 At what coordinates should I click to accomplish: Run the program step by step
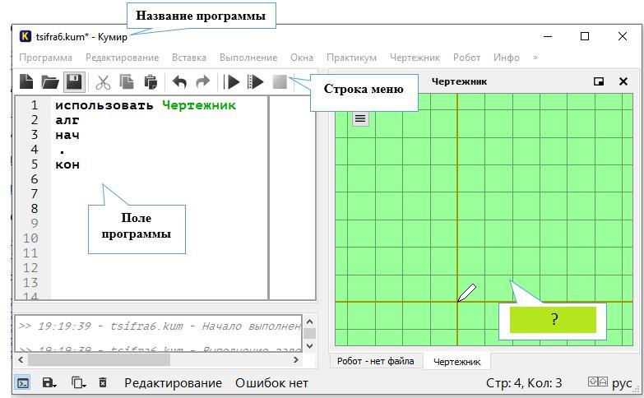pyautogui.click(x=255, y=81)
